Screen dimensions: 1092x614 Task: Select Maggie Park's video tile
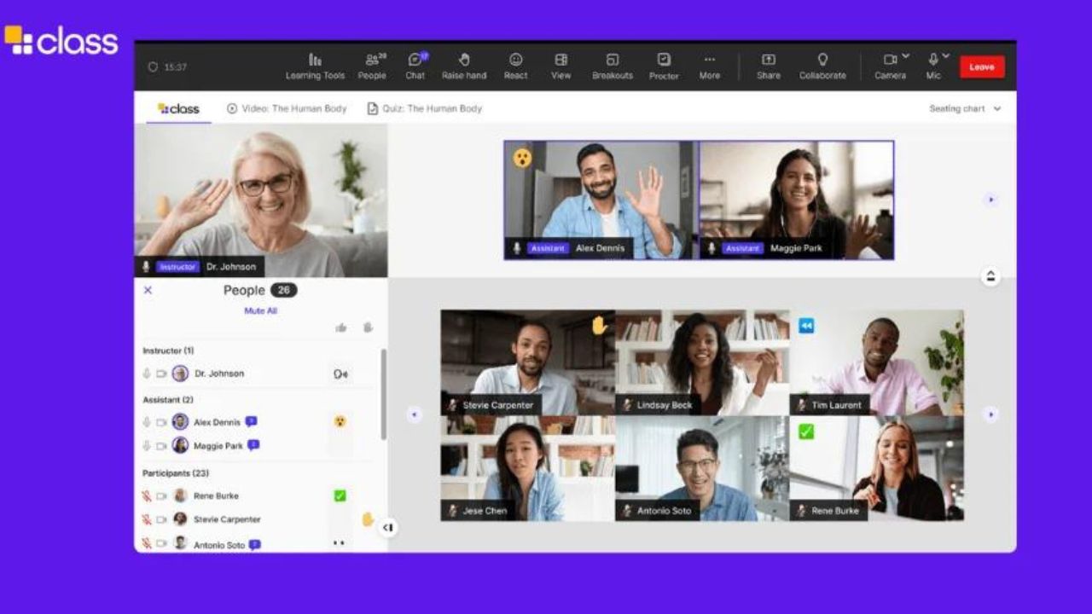[797, 200]
